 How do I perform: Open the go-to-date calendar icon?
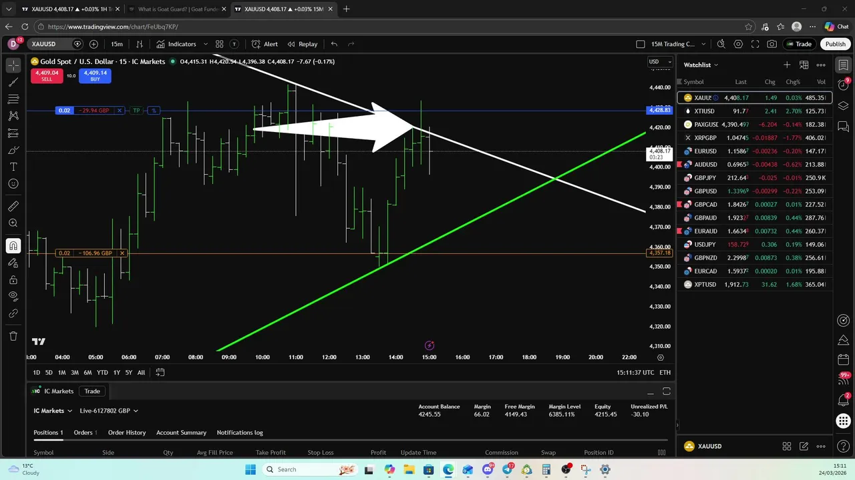pyautogui.click(x=160, y=373)
